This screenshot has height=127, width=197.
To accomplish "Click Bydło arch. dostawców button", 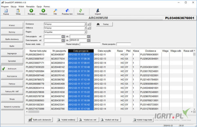I will tap(40, 120).
